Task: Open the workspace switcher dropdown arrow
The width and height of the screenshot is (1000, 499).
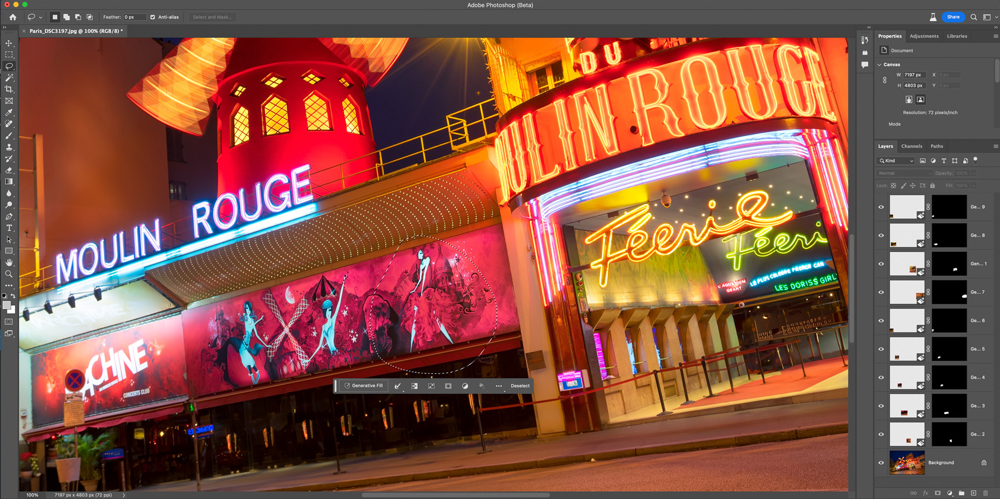Action: point(996,17)
